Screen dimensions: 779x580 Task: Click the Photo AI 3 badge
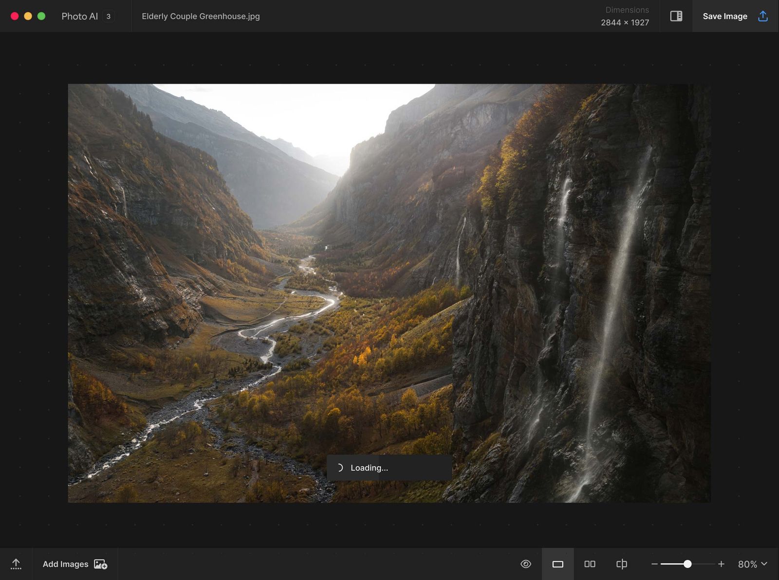pyautogui.click(x=109, y=16)
